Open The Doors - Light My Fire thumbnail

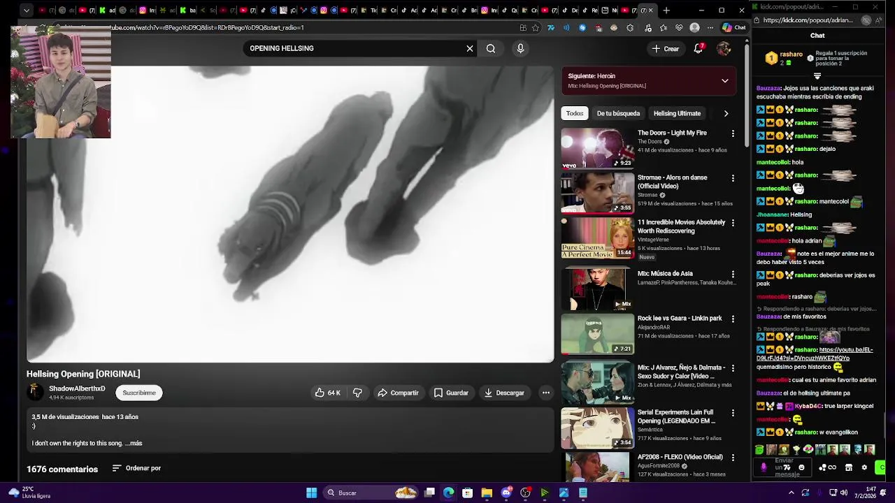[x=597, y=148]
